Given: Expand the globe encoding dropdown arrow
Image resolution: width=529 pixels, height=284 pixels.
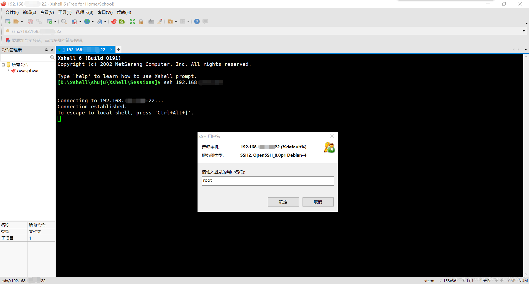Looking at the screenshot, I should click(93, 22).
